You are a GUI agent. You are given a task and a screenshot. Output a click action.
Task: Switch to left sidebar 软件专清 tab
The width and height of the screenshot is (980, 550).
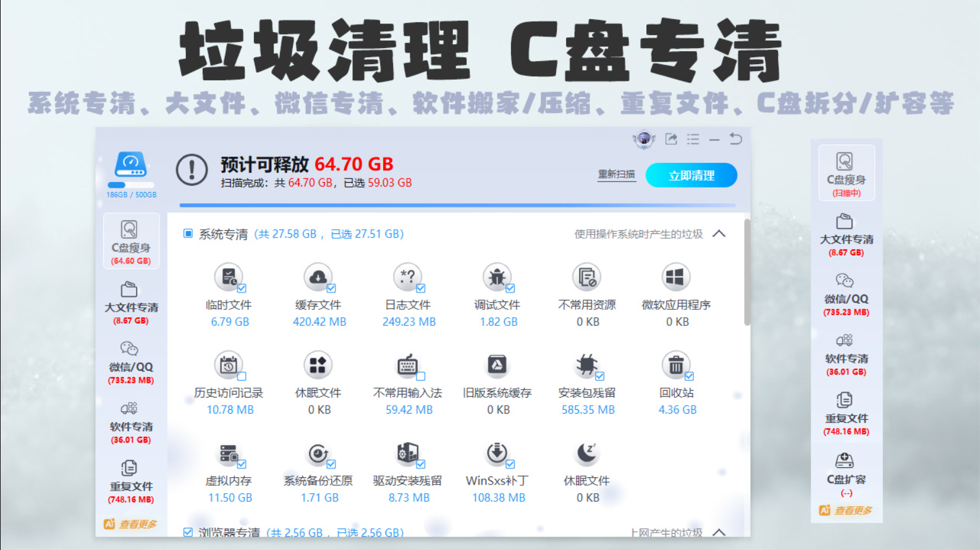point(131,423)
